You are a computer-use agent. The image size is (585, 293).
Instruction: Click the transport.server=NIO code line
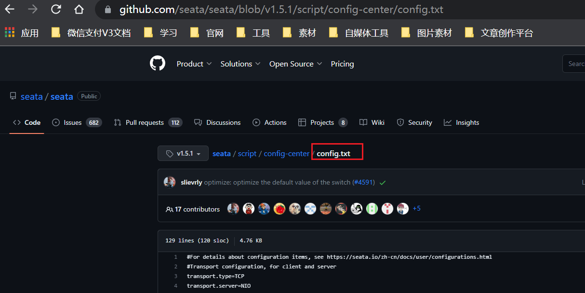pyautogui.click(x=219, y=286)
